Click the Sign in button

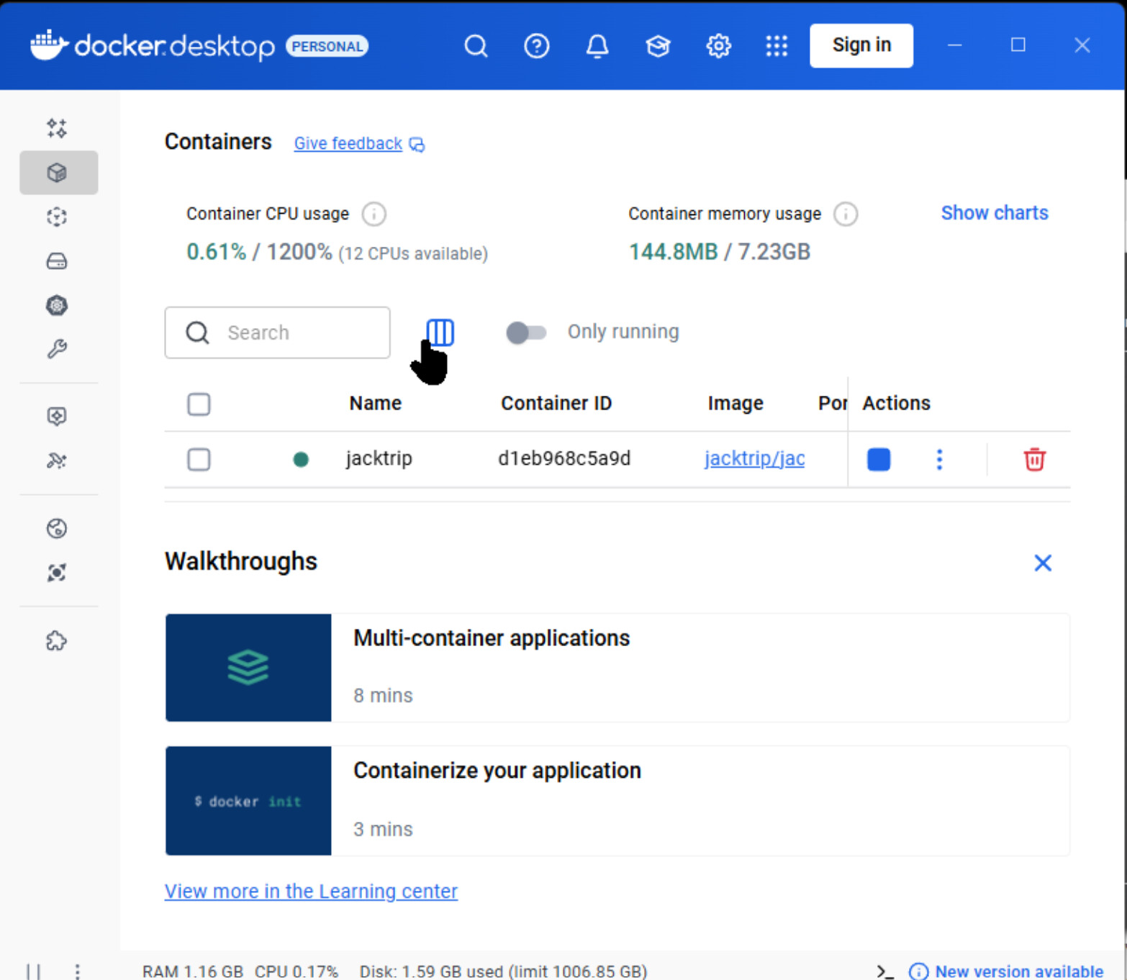861,45
